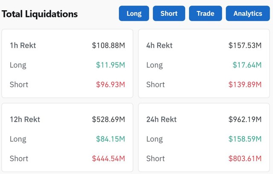
Task: Open the Analytics button
Action: [248, 13]
